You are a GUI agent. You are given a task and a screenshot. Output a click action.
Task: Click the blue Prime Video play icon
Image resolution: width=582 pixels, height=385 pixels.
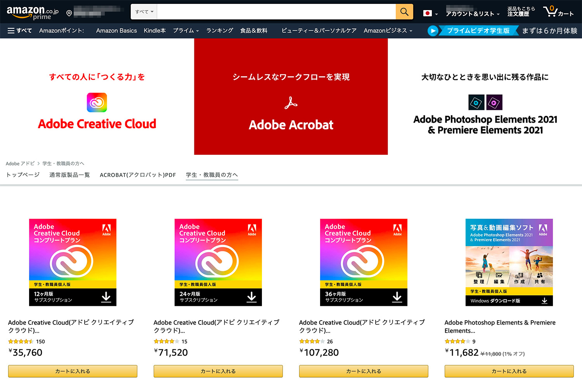433,31
